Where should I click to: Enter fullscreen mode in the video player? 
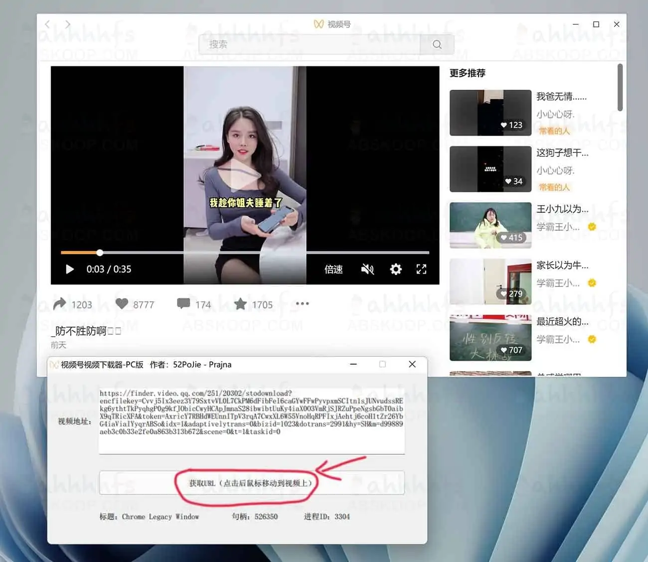pyautogui.click(x=421, y=270)
